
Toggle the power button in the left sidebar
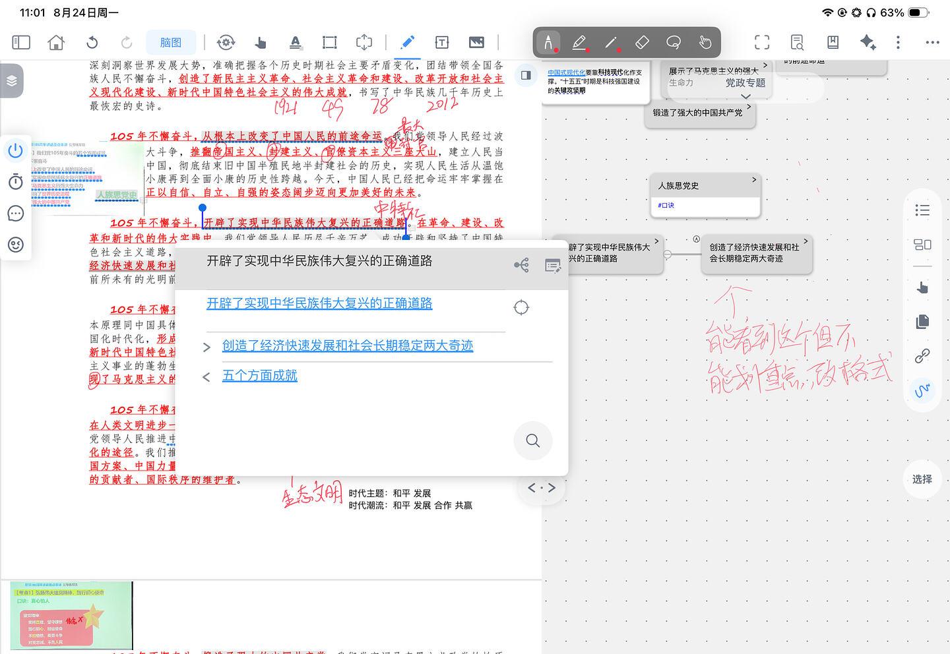[16, 150]
